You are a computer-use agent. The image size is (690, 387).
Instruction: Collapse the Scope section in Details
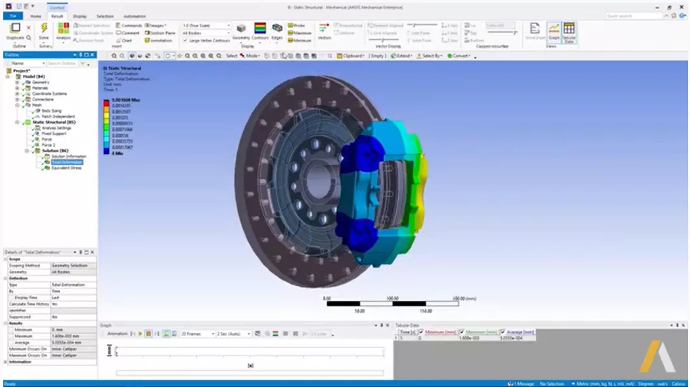[x=6, y=259]
